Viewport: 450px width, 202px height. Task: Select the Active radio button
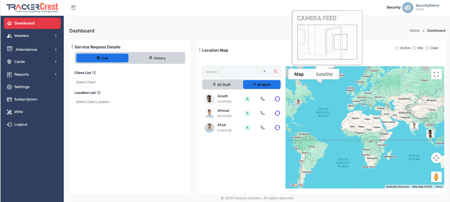click(x=397, y=48)
